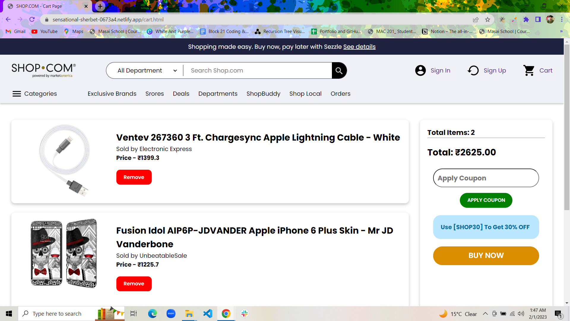Bookmark this page with the star icon
Screen dimensions: 570x321
pos(487,20)
